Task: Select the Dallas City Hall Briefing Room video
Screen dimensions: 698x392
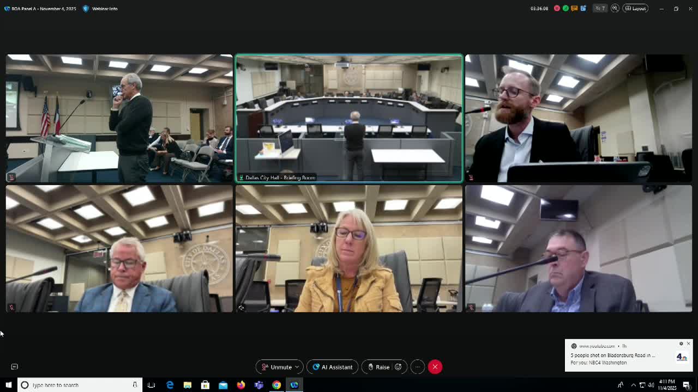Action: click(x=349, y=118)
